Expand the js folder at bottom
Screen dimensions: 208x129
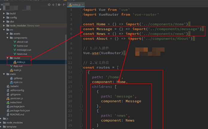[1, 119]
